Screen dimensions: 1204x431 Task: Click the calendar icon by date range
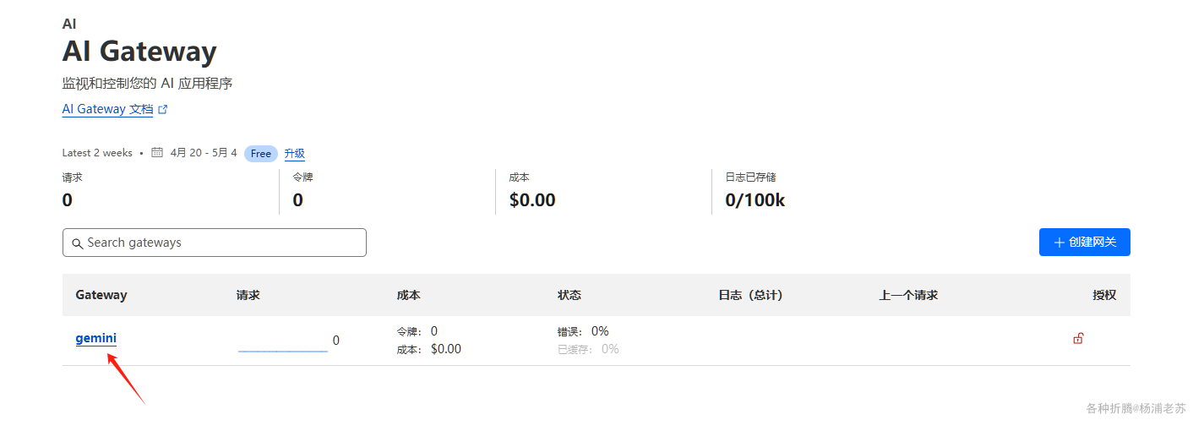click(x=157, y=153)
